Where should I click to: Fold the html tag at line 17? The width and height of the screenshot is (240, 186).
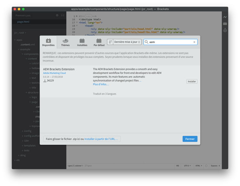pos(77,22)
